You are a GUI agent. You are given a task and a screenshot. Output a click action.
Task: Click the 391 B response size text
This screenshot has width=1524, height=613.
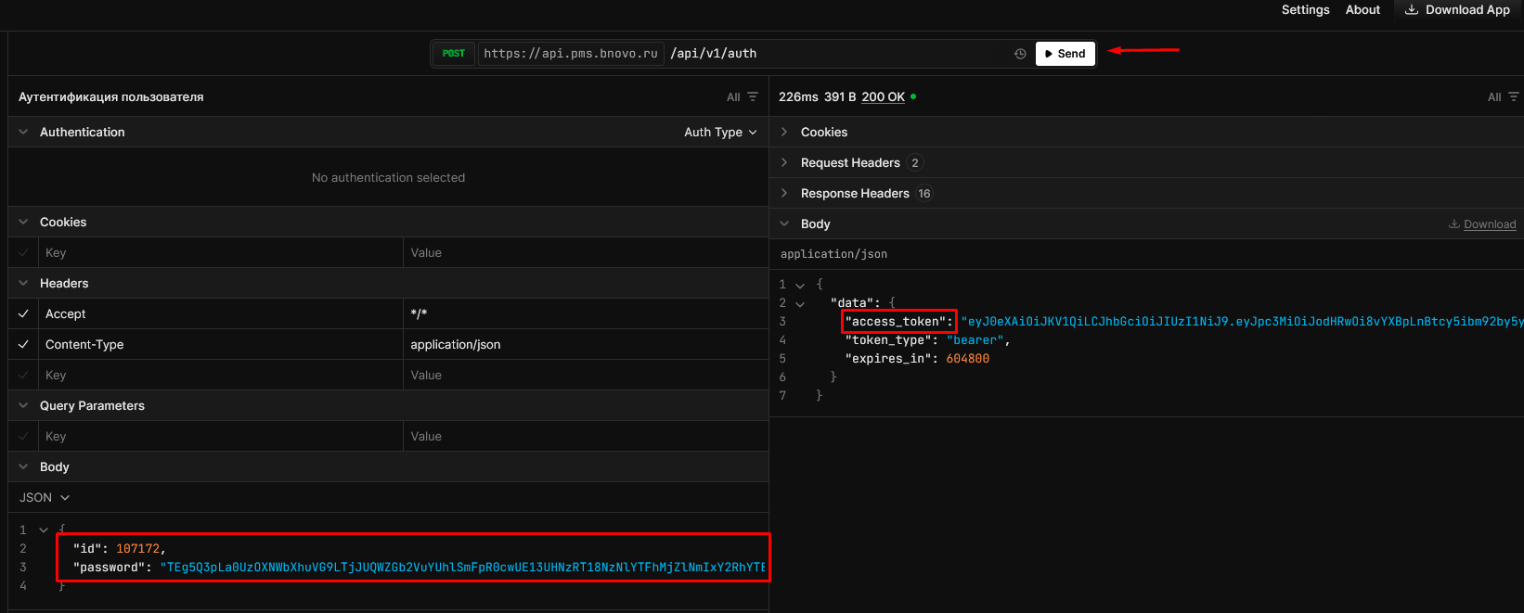pos(840,96)
